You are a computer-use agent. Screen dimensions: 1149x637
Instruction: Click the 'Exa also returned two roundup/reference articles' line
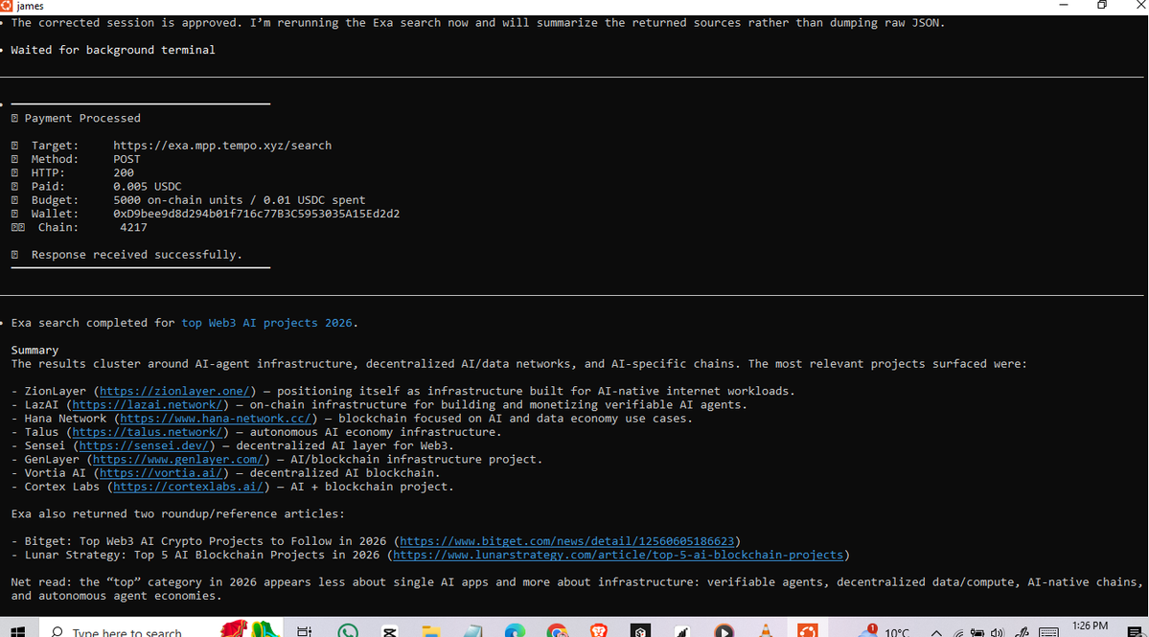click(177, 514)
